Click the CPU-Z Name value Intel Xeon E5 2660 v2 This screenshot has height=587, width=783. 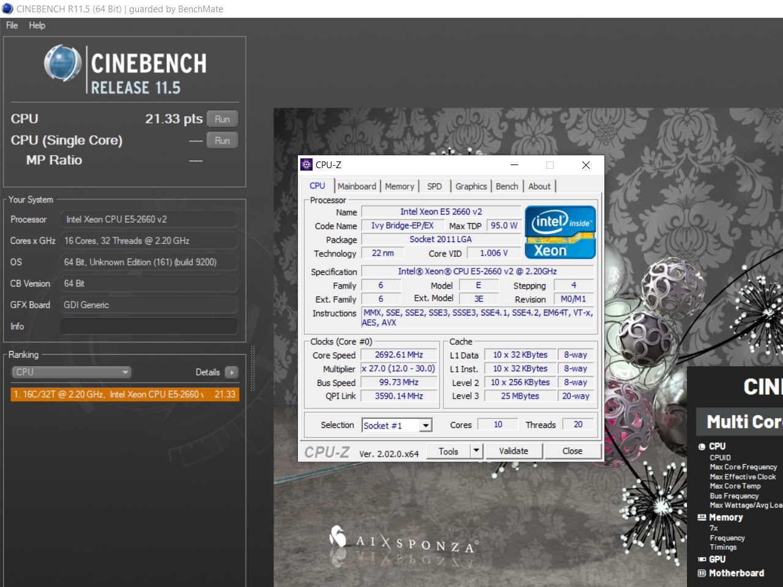(441, 212)
